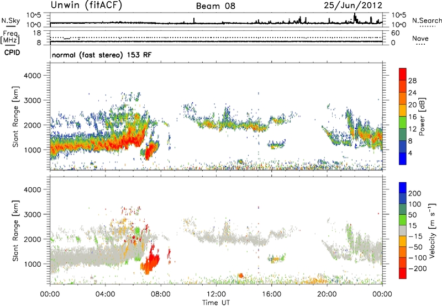Click the "CPID" row label

[12, 52]
